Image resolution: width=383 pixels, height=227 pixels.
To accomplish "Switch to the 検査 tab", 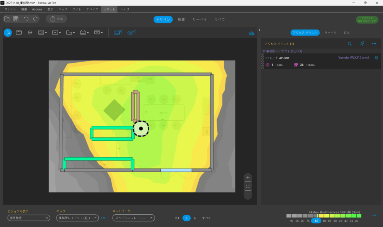I will tap(181, 19).
